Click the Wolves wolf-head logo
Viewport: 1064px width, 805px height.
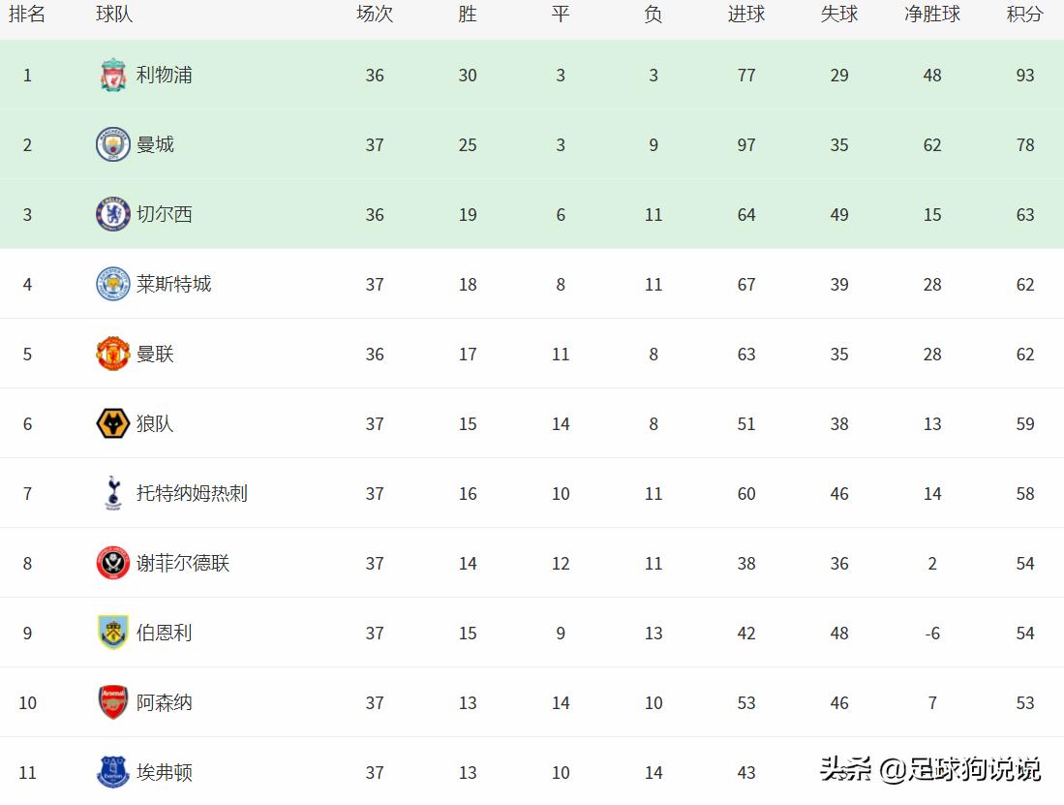tap(113, 424)
